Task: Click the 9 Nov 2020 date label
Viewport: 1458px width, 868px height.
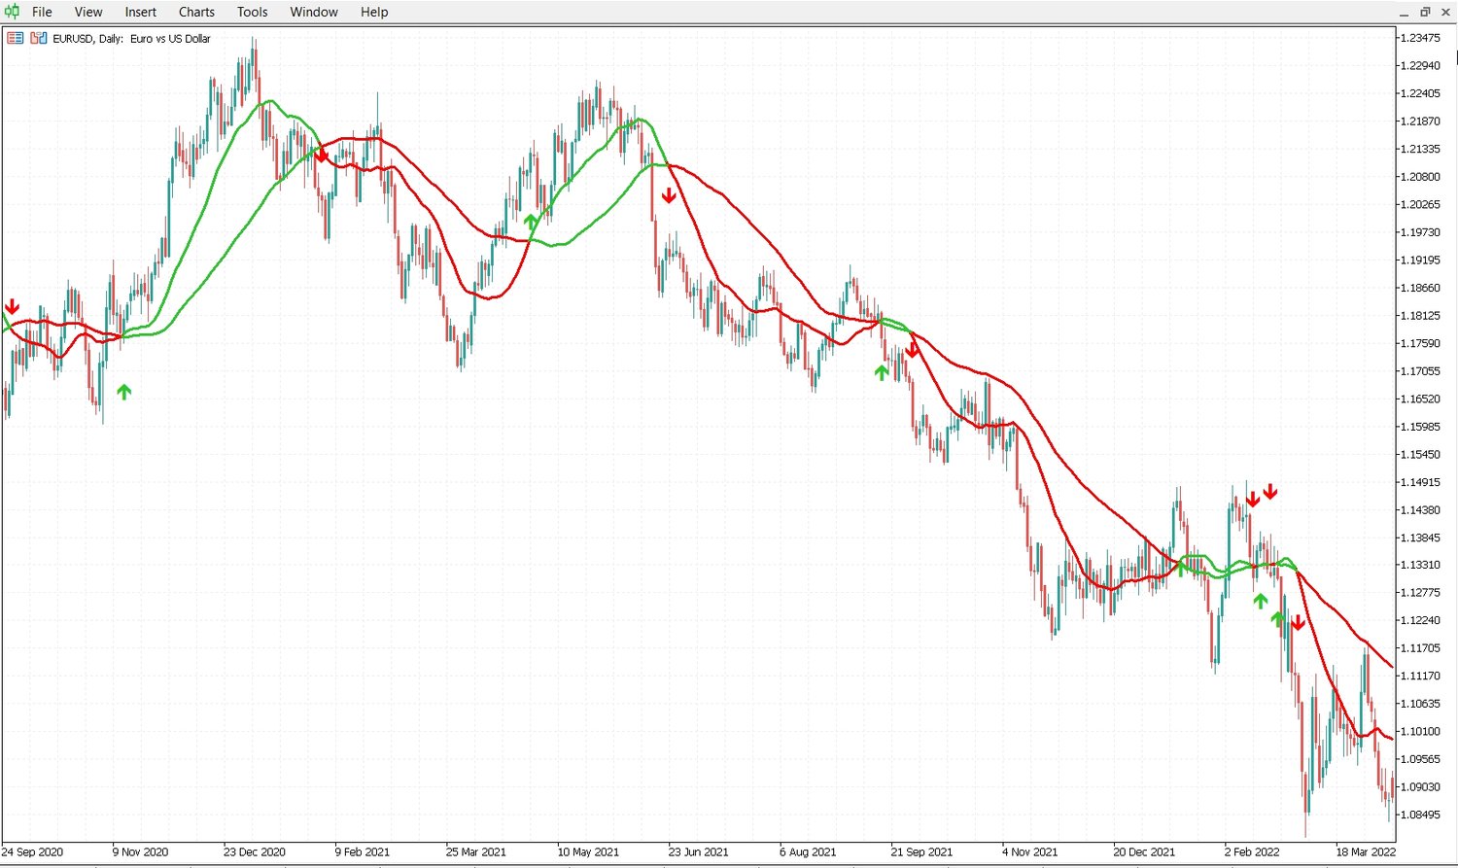Action: pos(141,852)
